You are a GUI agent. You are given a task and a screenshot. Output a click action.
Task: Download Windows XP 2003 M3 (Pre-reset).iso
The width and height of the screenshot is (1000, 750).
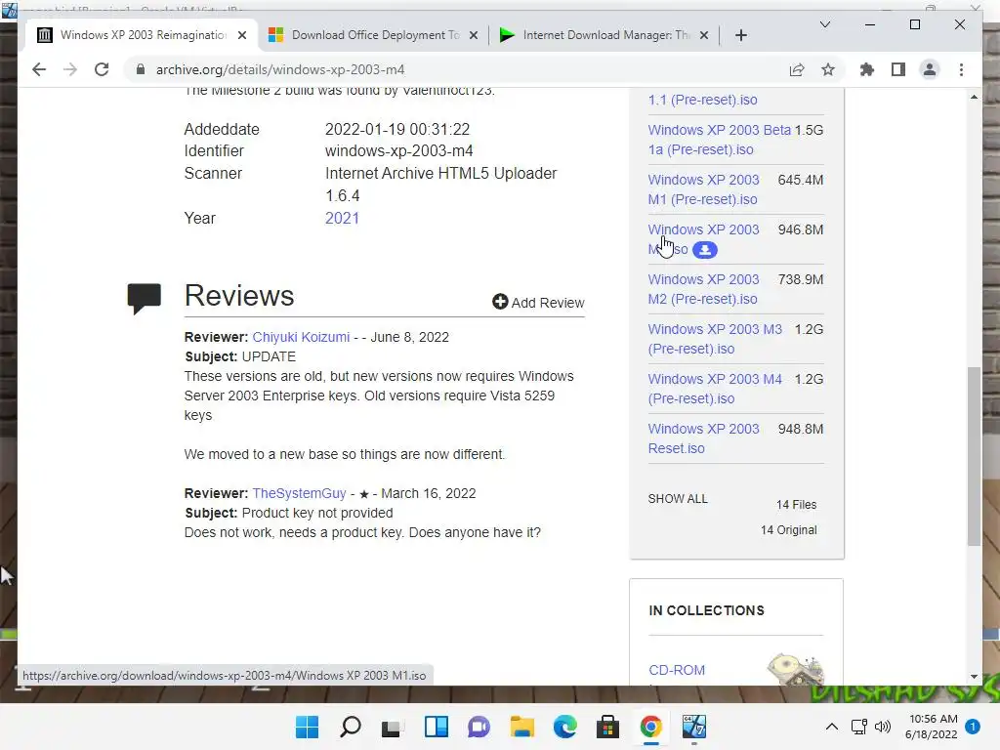[715, 339]
